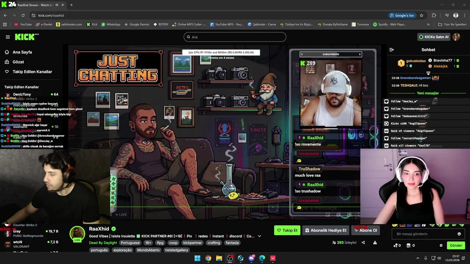
Task: Expand the stream title chevron
Action: [x=260, y=236]
